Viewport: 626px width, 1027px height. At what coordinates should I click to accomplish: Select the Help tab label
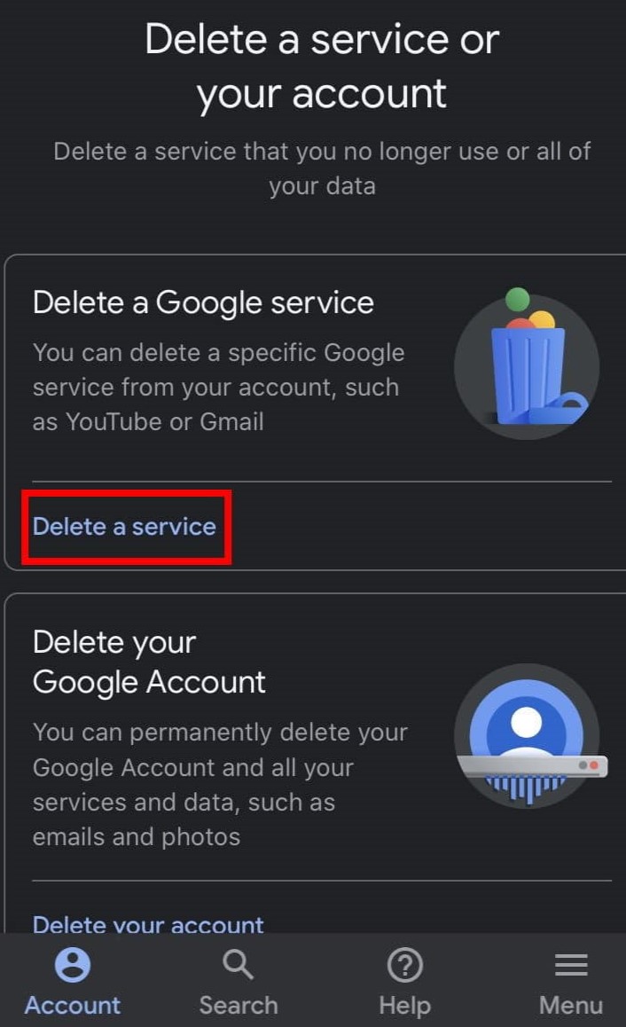pyautogui.click(x=404, y=1006)
